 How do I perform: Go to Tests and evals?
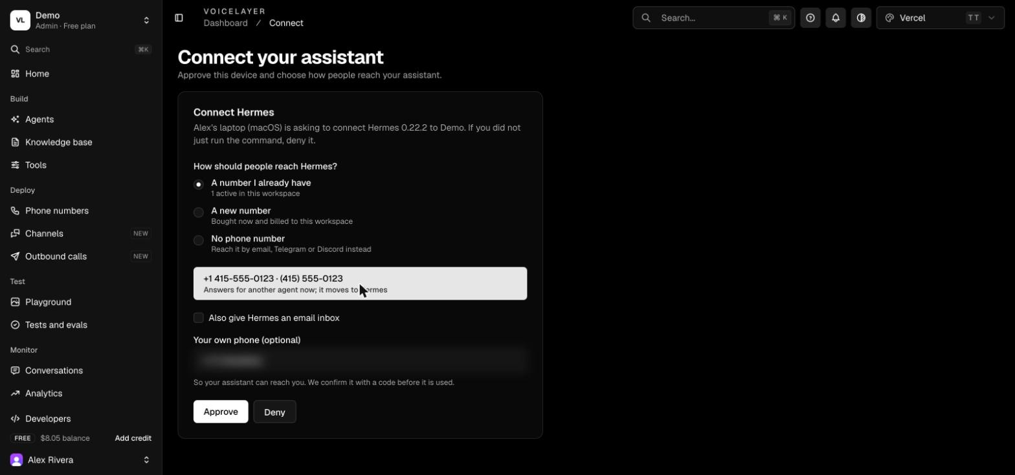81,325
